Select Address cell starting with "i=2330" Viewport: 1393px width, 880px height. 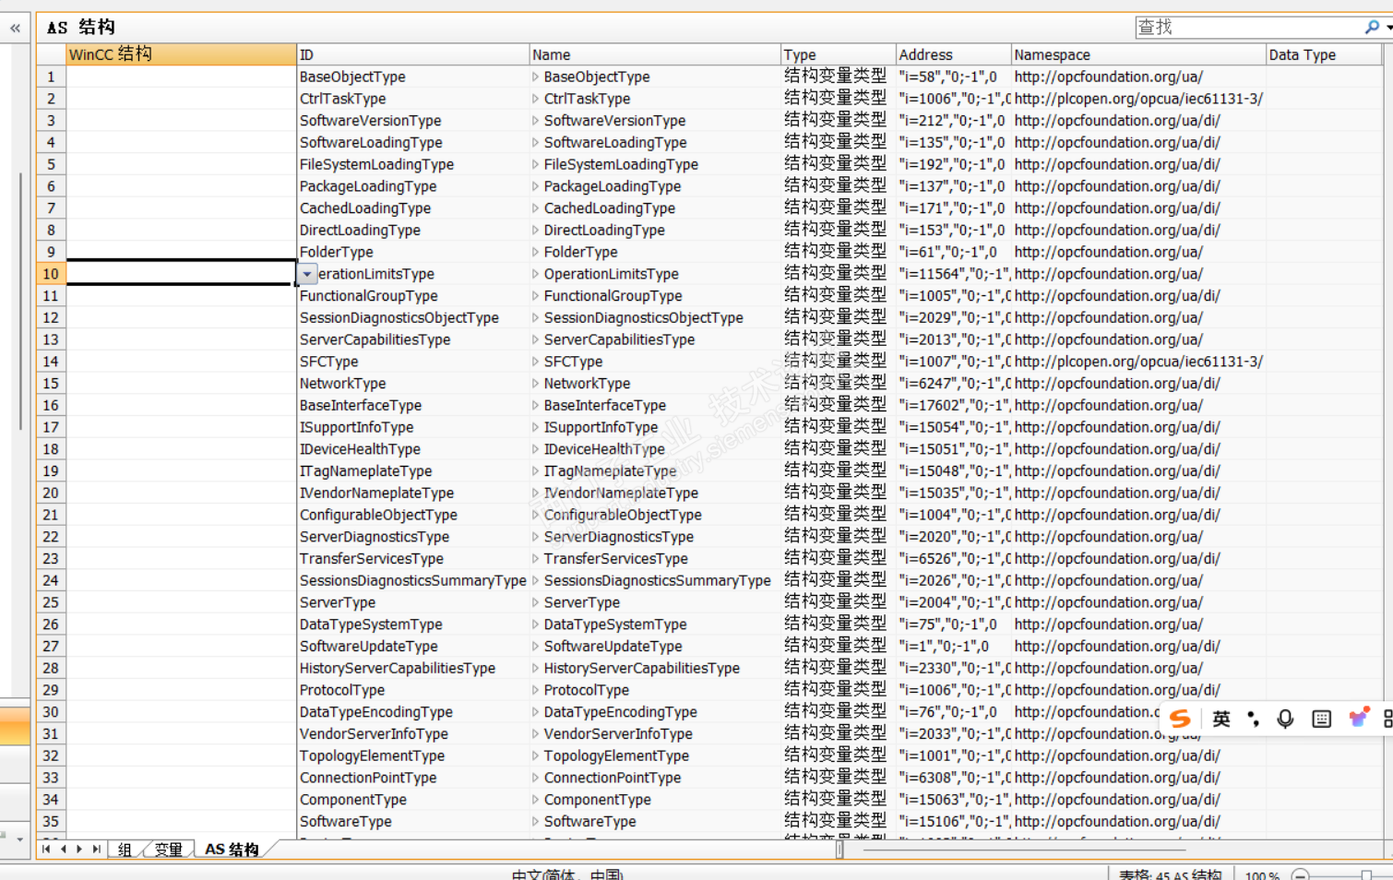954,669
